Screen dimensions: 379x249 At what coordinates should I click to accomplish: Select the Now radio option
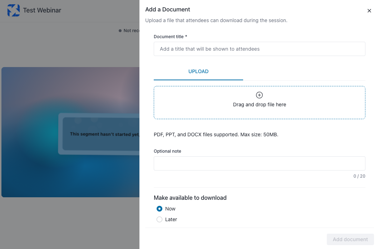click(x=159, y=209)
